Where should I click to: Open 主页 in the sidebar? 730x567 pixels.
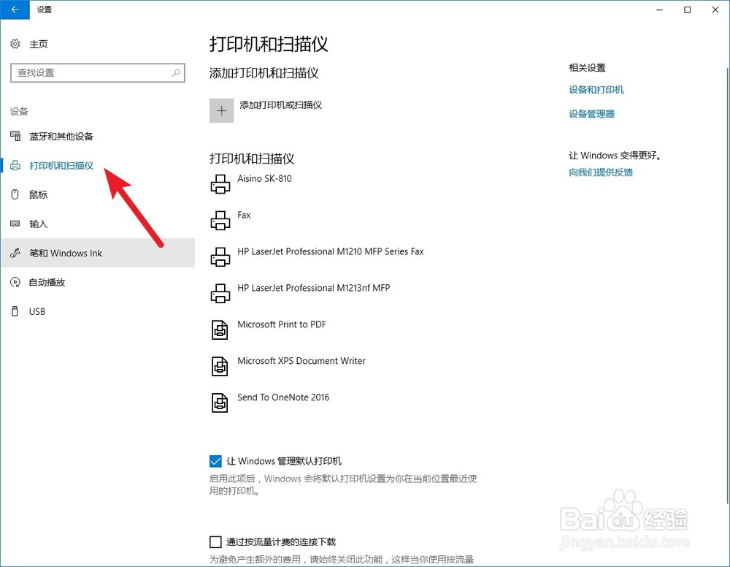tap(38, 44)
